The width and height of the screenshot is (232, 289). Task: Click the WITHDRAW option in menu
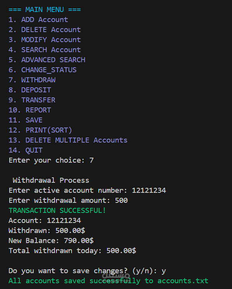click(x=32, y=80)
